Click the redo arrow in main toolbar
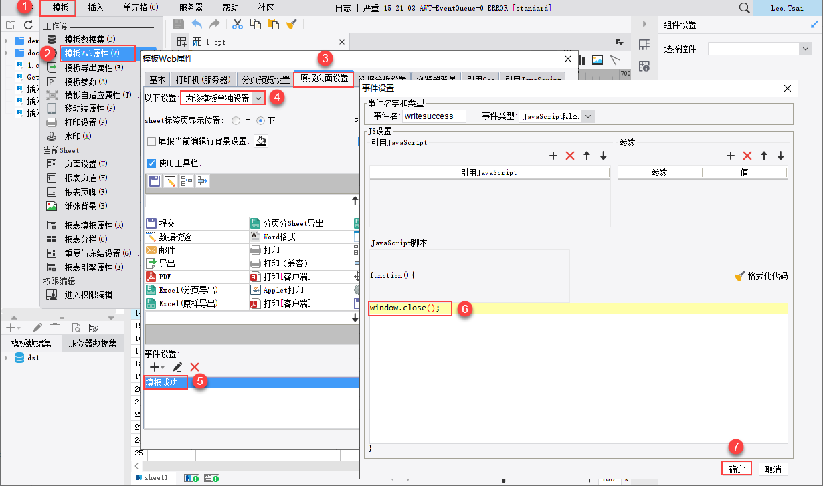Viewport: 823px width, 486px height. pos(214,24)
